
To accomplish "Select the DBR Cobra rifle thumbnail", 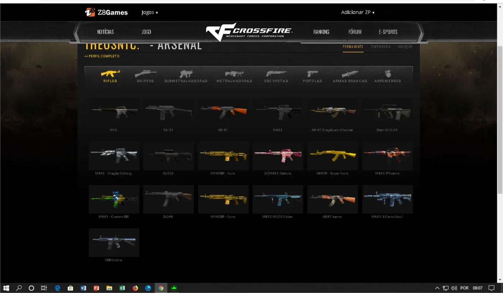I will [x=114, y=242].
